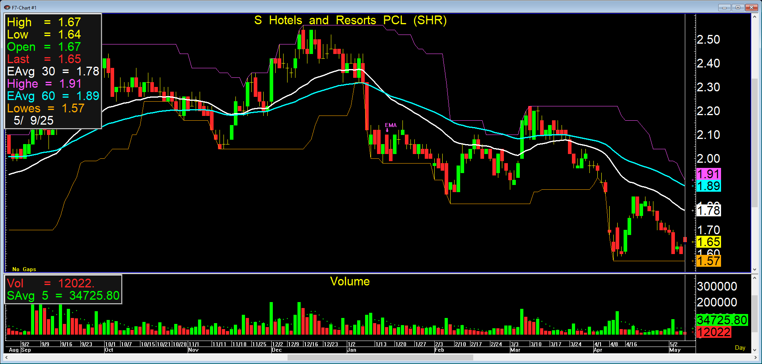Click the 'SAvg 5 = 34725.80' line
Image resolution: width=762 pixels, height=364 pixels.
pos(63,295)
